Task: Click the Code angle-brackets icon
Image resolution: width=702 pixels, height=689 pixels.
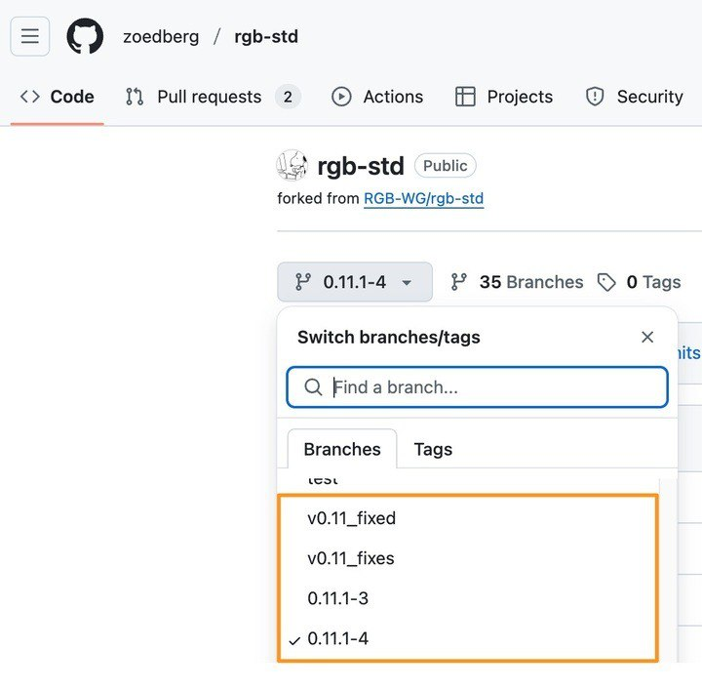Action: pos(30,97)
